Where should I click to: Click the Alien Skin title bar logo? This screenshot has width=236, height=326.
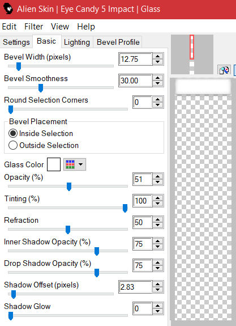click(8, 9)
